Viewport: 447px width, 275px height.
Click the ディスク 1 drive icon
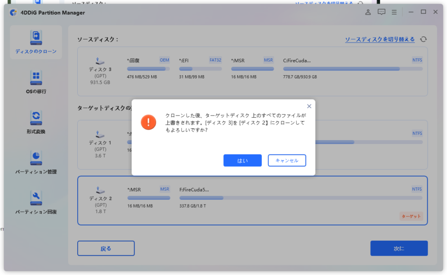(x=100, y=134)
